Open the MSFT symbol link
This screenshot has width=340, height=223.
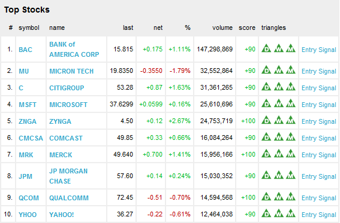(28, 105)
